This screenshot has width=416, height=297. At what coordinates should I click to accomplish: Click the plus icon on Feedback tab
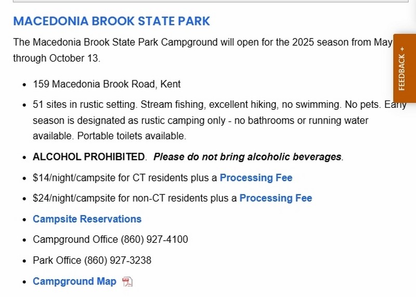[401, 48]
